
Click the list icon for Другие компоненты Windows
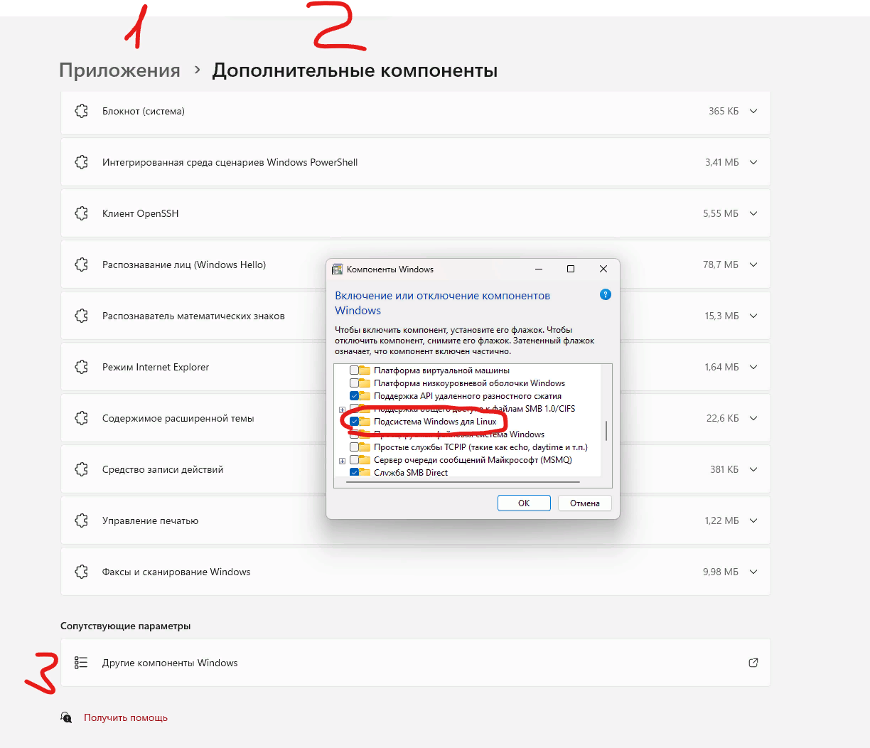pos(82,663)
